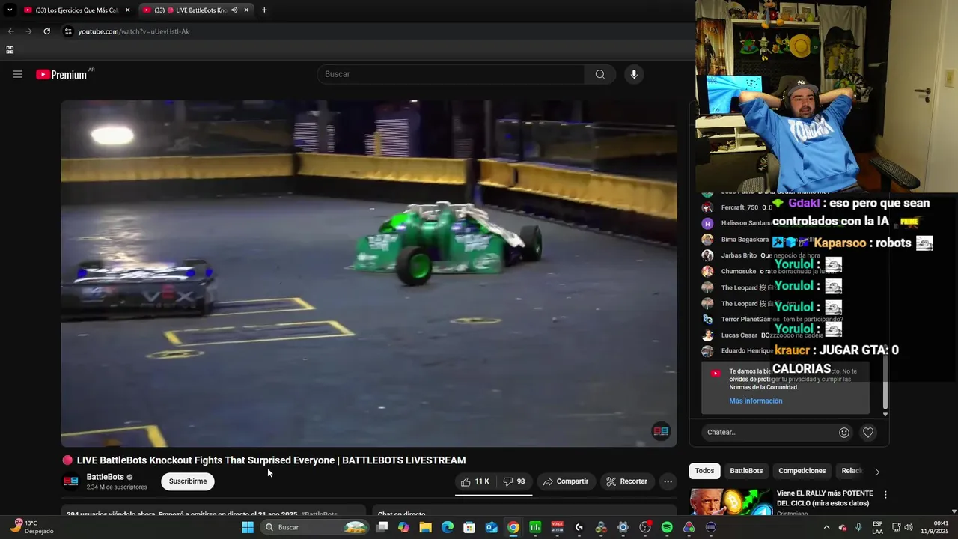This screenshot has width=958, height=539.
Task: Mute the BattleBots tab via speaker icon
Action: tap(234, 10)
